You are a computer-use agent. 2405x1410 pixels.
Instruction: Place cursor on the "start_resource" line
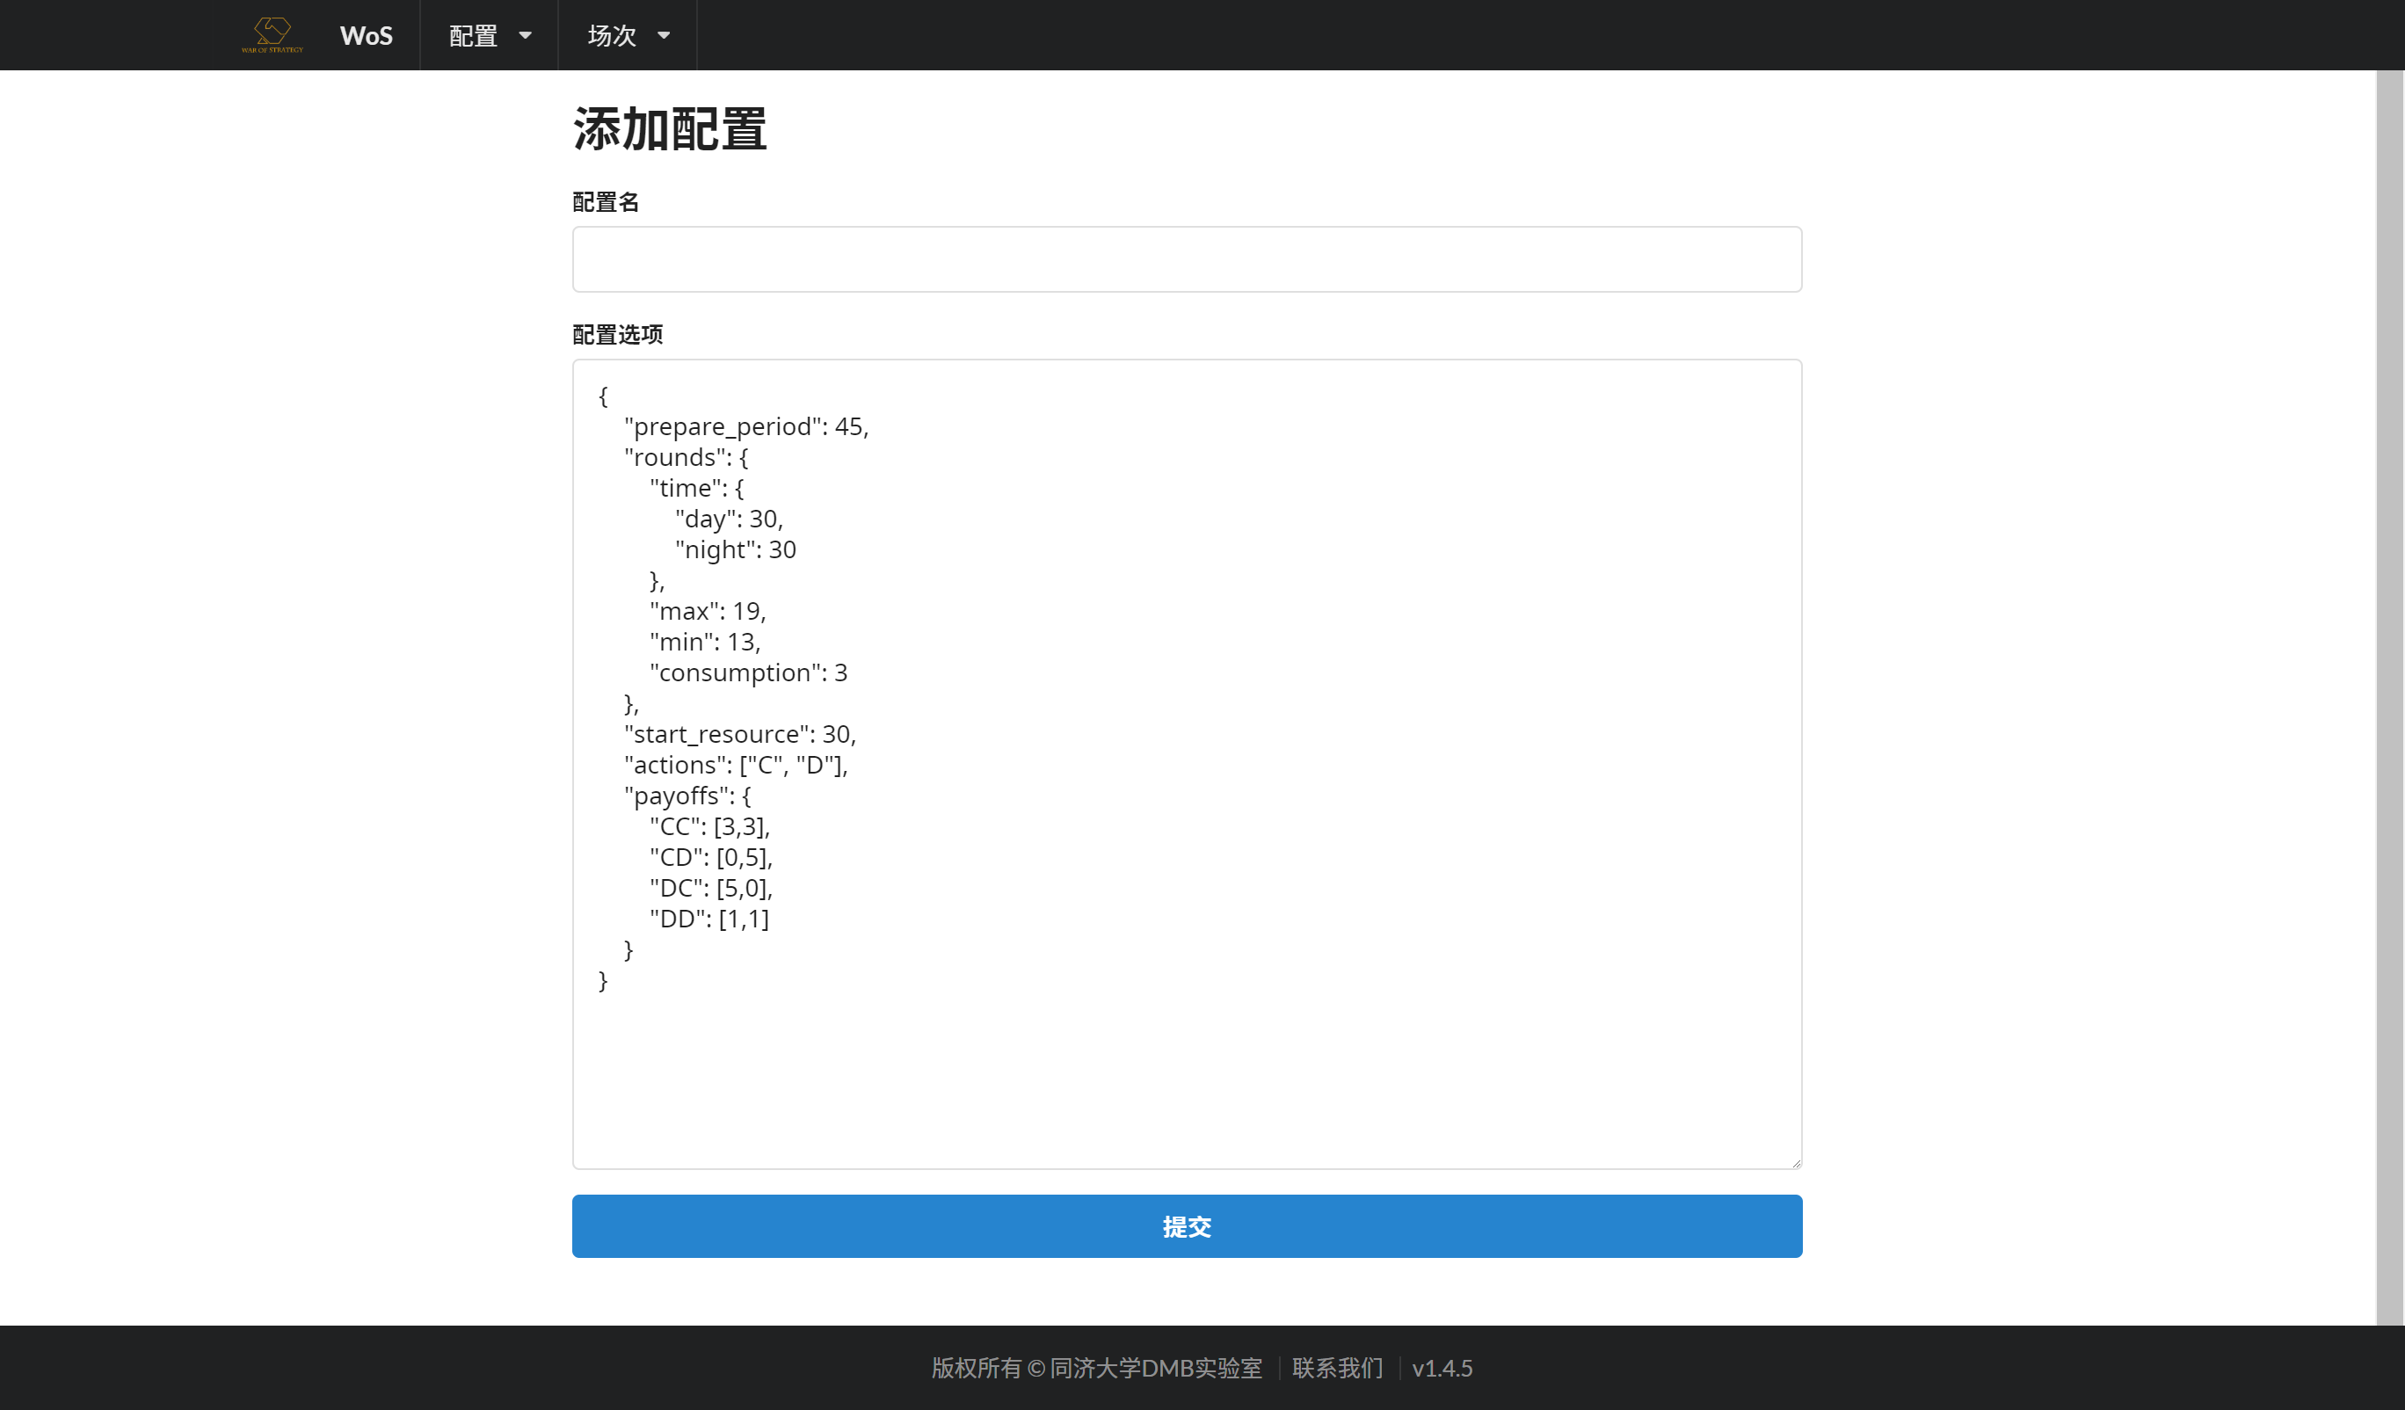coord(739,734)
